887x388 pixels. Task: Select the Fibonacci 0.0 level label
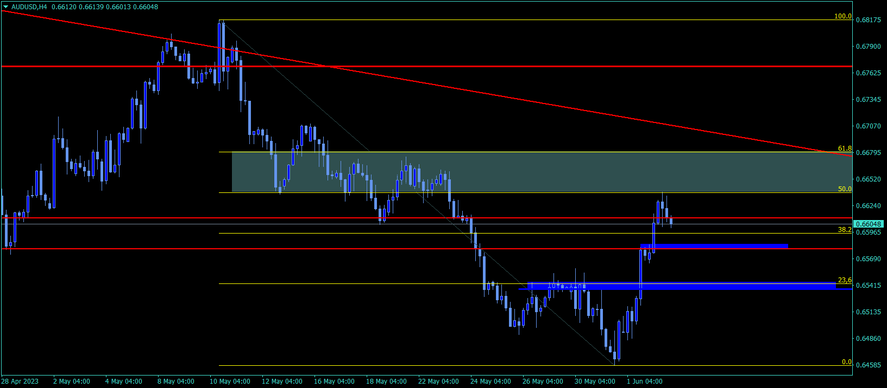coord(846,362)
